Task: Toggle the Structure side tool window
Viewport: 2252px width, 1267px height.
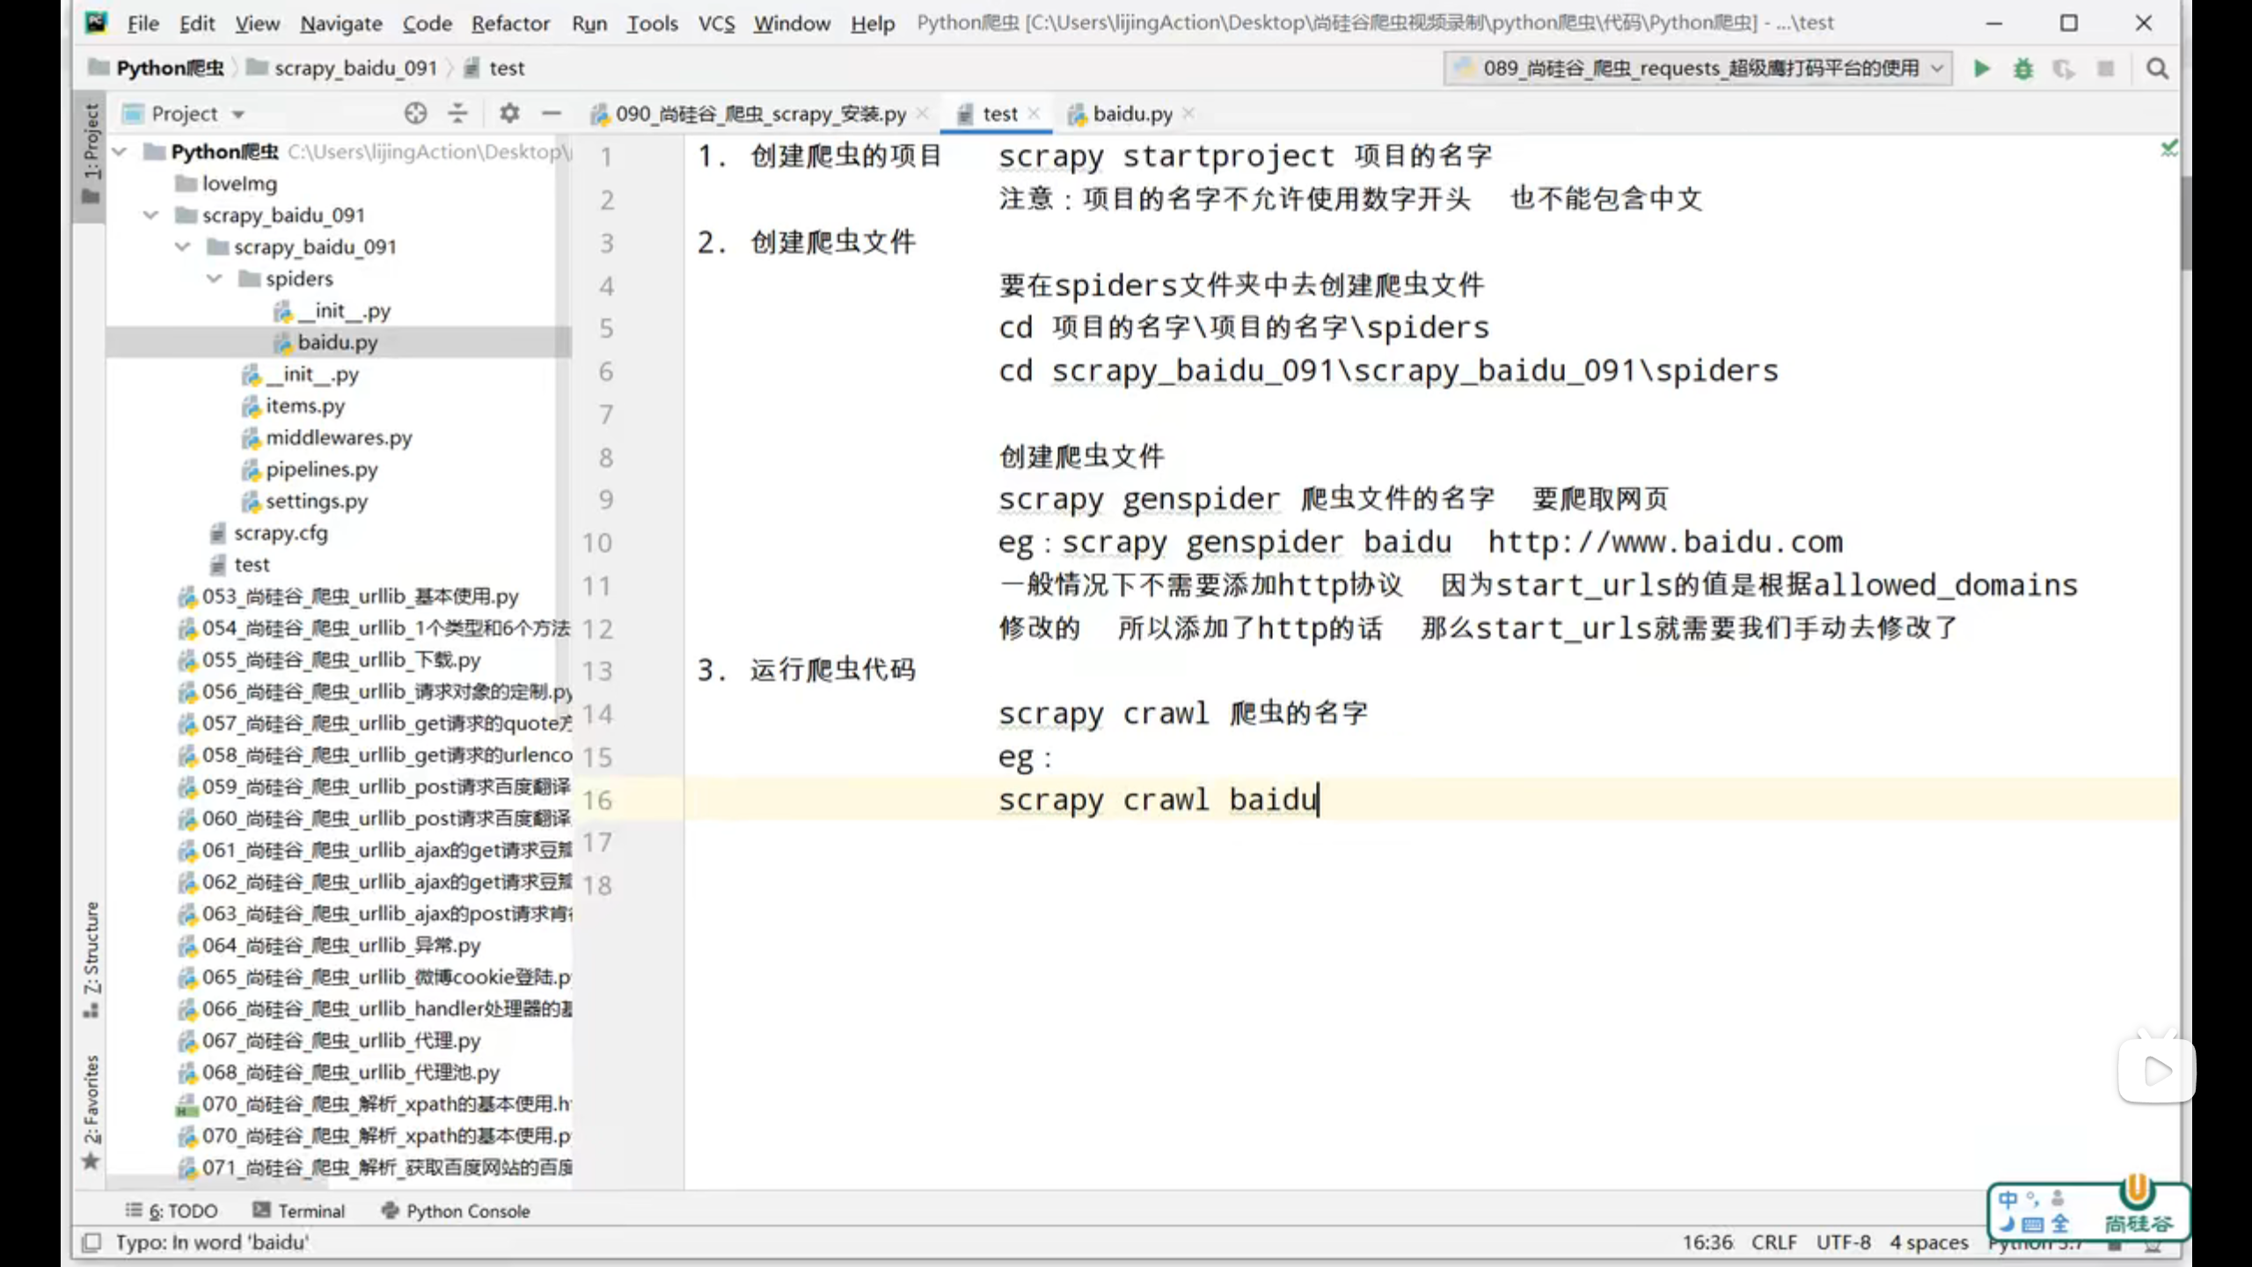Action: pyautogui.click(x=91, y=957)
